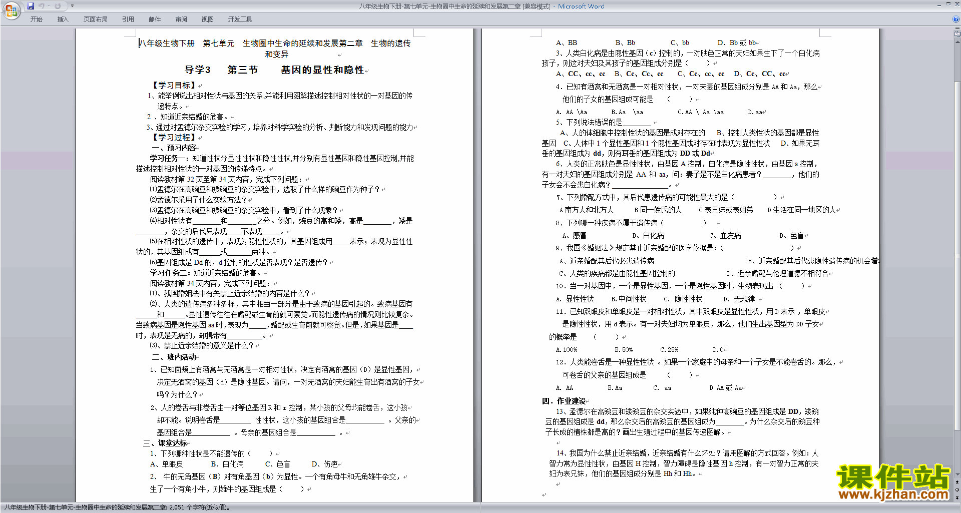
Task: Open the Select Browse Object button
Action: [957, 489]
